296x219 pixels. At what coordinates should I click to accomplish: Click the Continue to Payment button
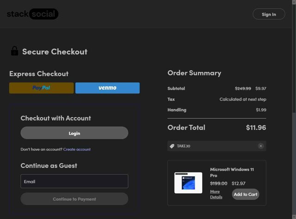click(x=74, y=199)
